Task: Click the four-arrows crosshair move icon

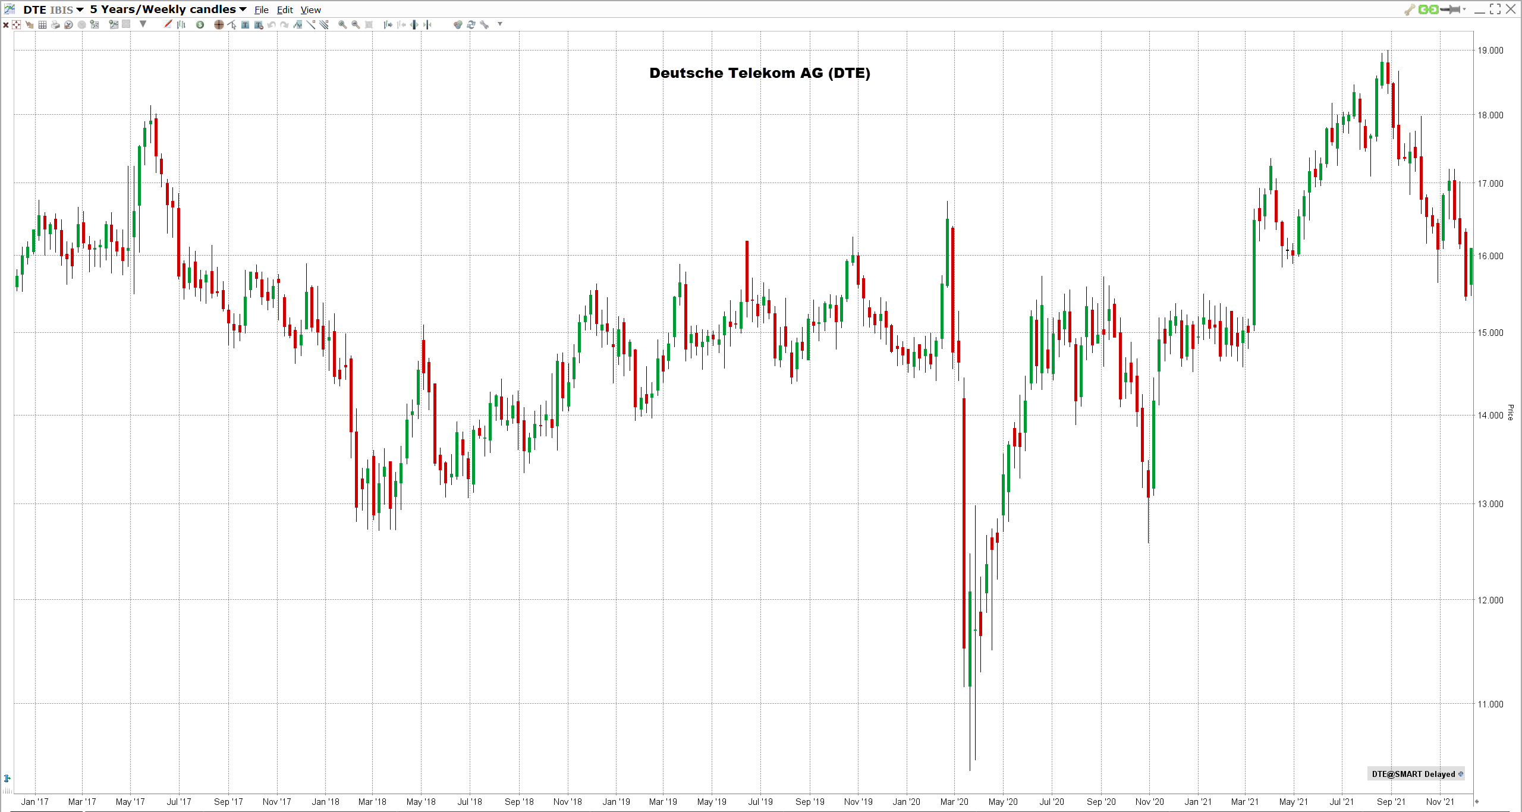Action: (x=16, y=25)
